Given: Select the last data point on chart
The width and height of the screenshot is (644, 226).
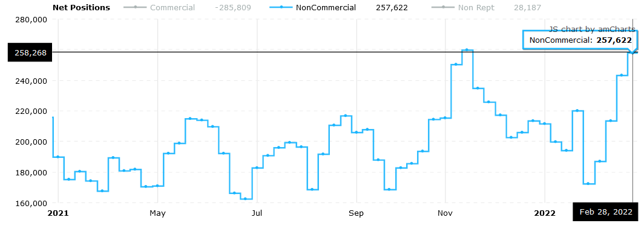Looking at the screenshot, I should tap(632, 52).
